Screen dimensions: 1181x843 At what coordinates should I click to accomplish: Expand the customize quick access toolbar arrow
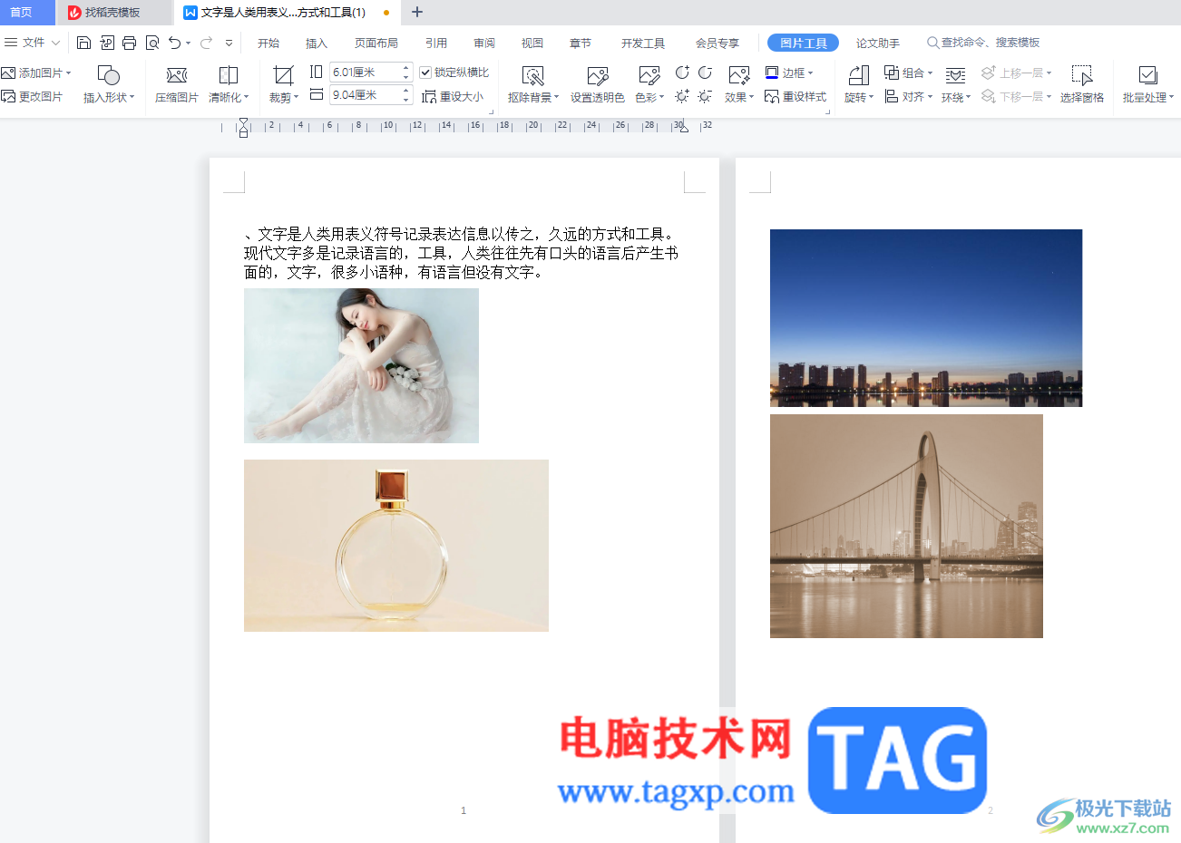(x=229, y=43)
